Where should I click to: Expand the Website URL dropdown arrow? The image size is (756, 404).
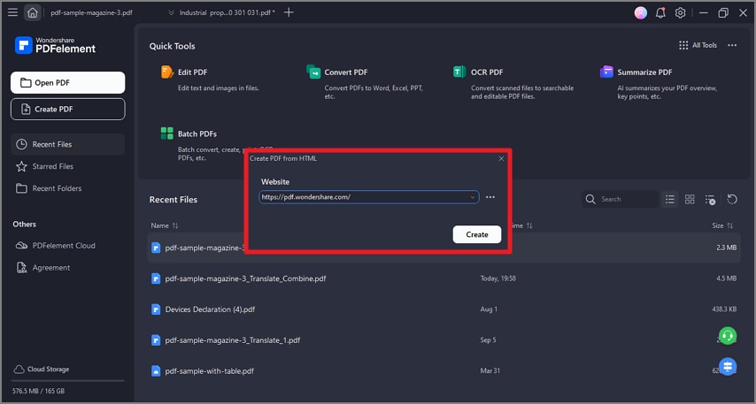(474, 197)
